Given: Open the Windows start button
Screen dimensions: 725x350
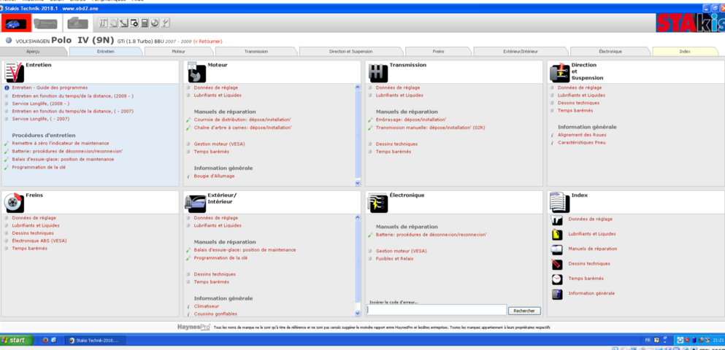Looking at the screenshot, I should tap(17, 341).
